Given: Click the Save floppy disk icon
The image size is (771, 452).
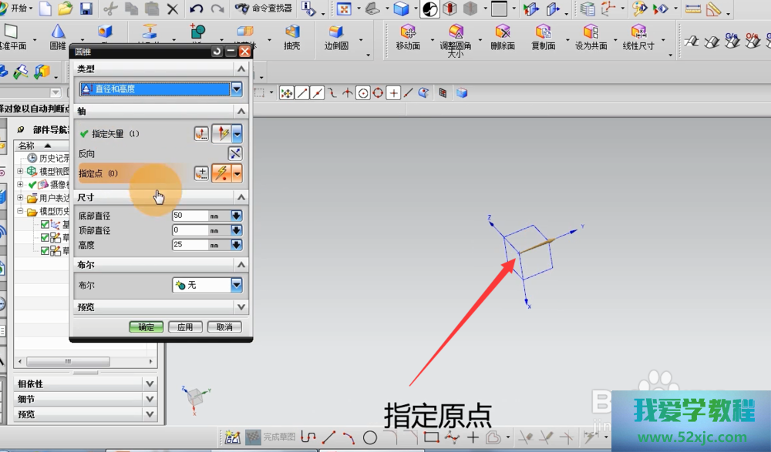Looking at the screenshot, I should 86,9.
